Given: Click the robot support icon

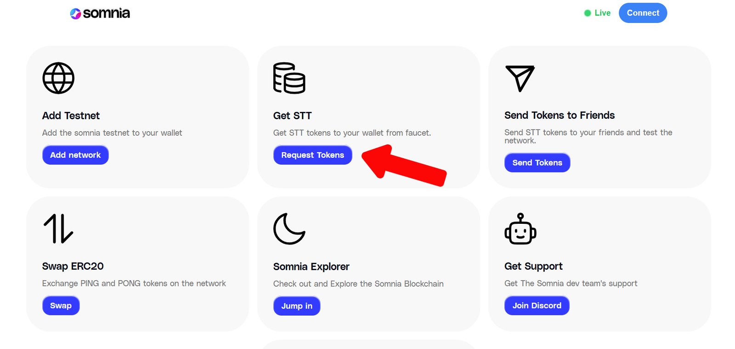Looking at the screenshot, I should 520,229.
